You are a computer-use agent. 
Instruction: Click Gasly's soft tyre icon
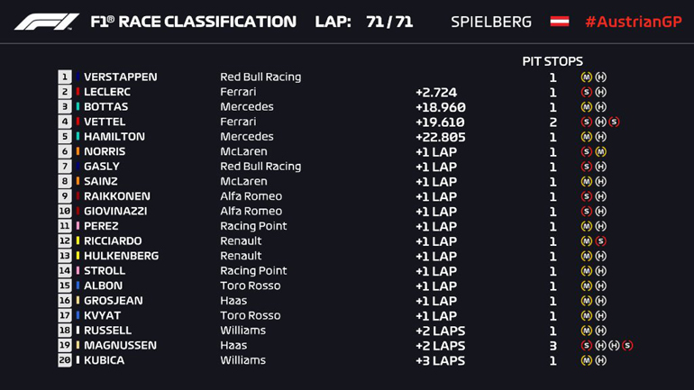coord(587,167)
